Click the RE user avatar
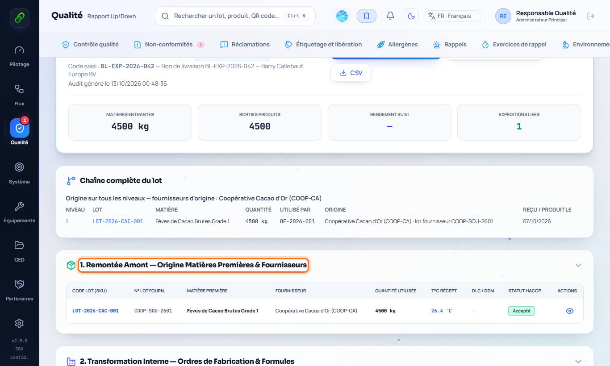Image resolution: width=610 pixels, height=366 pixels. pos(503,16)
